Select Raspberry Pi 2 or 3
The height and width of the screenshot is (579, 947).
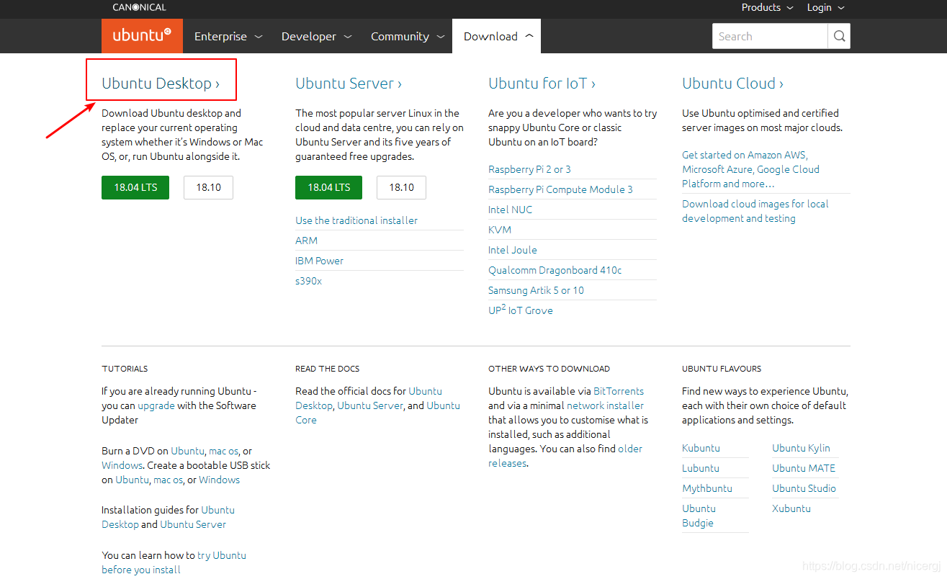(x=529, y=169)
